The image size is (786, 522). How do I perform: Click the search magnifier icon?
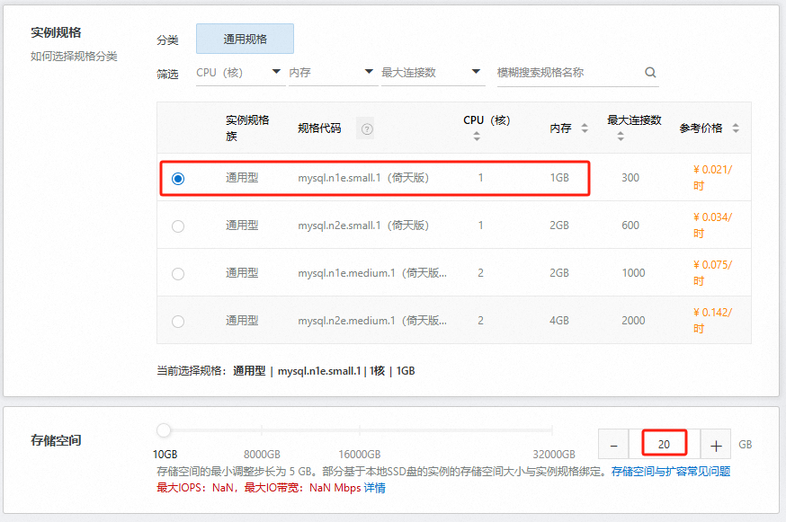tap(650, 72)
